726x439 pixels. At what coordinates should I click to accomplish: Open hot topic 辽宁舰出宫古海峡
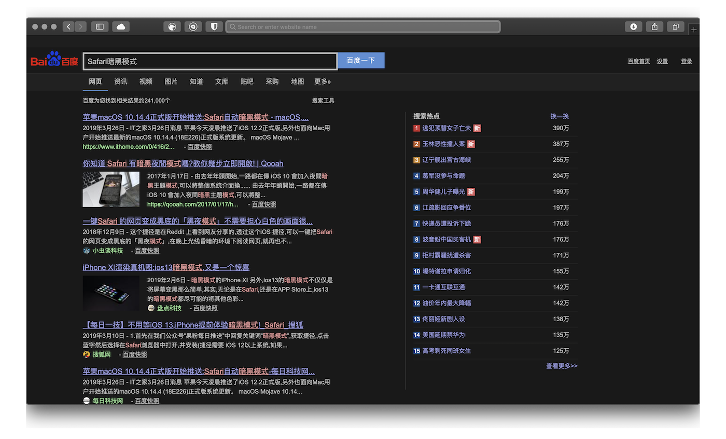(446, 160)
